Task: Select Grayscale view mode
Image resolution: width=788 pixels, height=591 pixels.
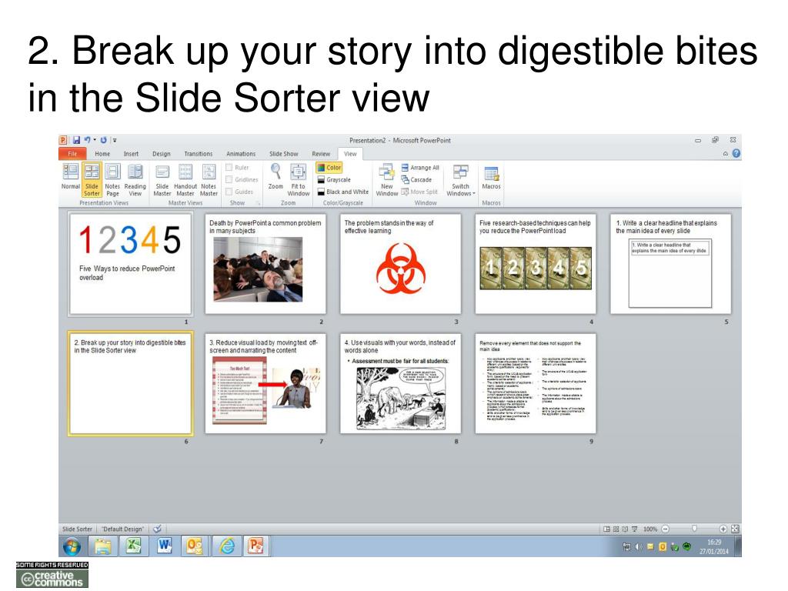Action: [x=334, y=179]
